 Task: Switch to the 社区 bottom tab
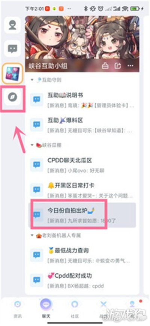(75, 309)
